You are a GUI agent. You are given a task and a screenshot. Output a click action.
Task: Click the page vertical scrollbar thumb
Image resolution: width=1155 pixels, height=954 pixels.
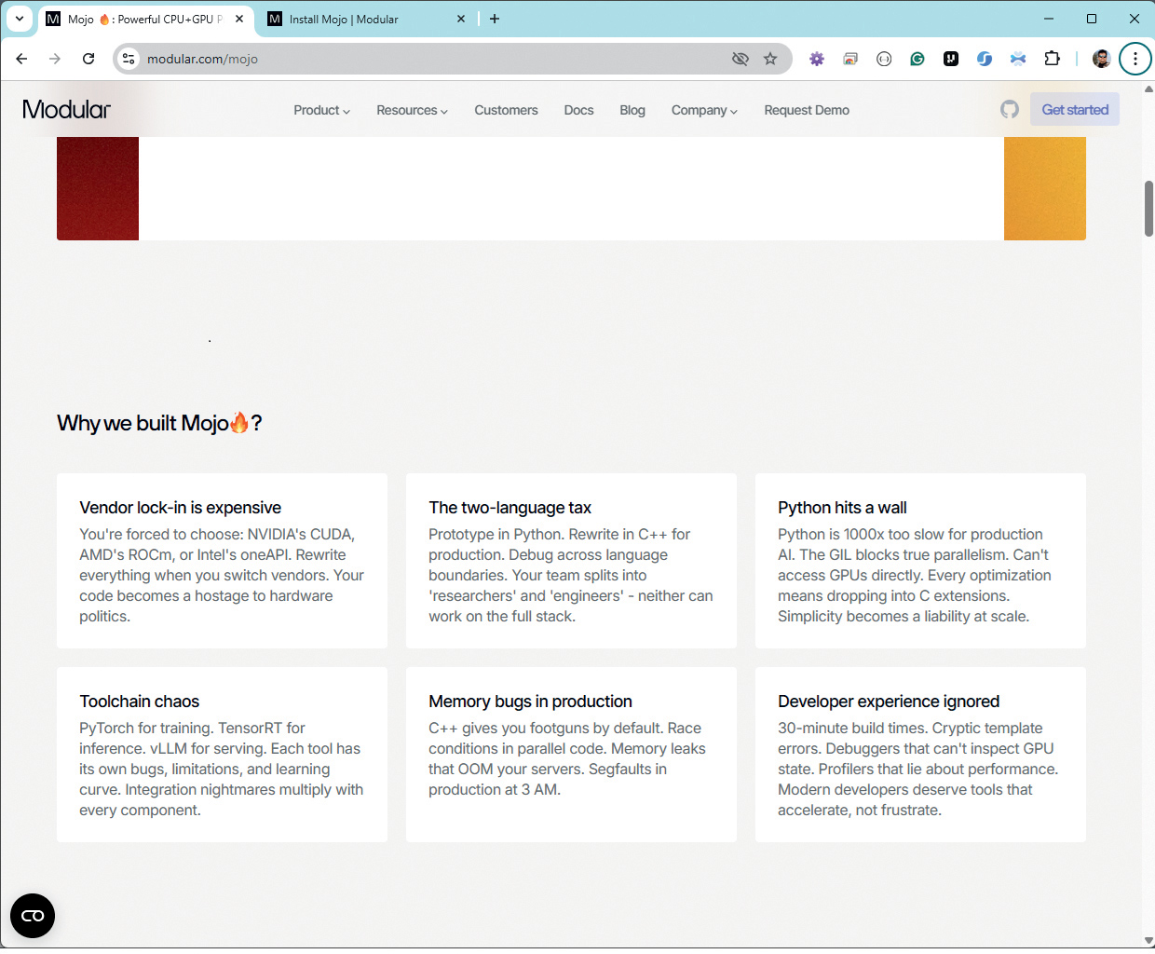coord(1148,209)
